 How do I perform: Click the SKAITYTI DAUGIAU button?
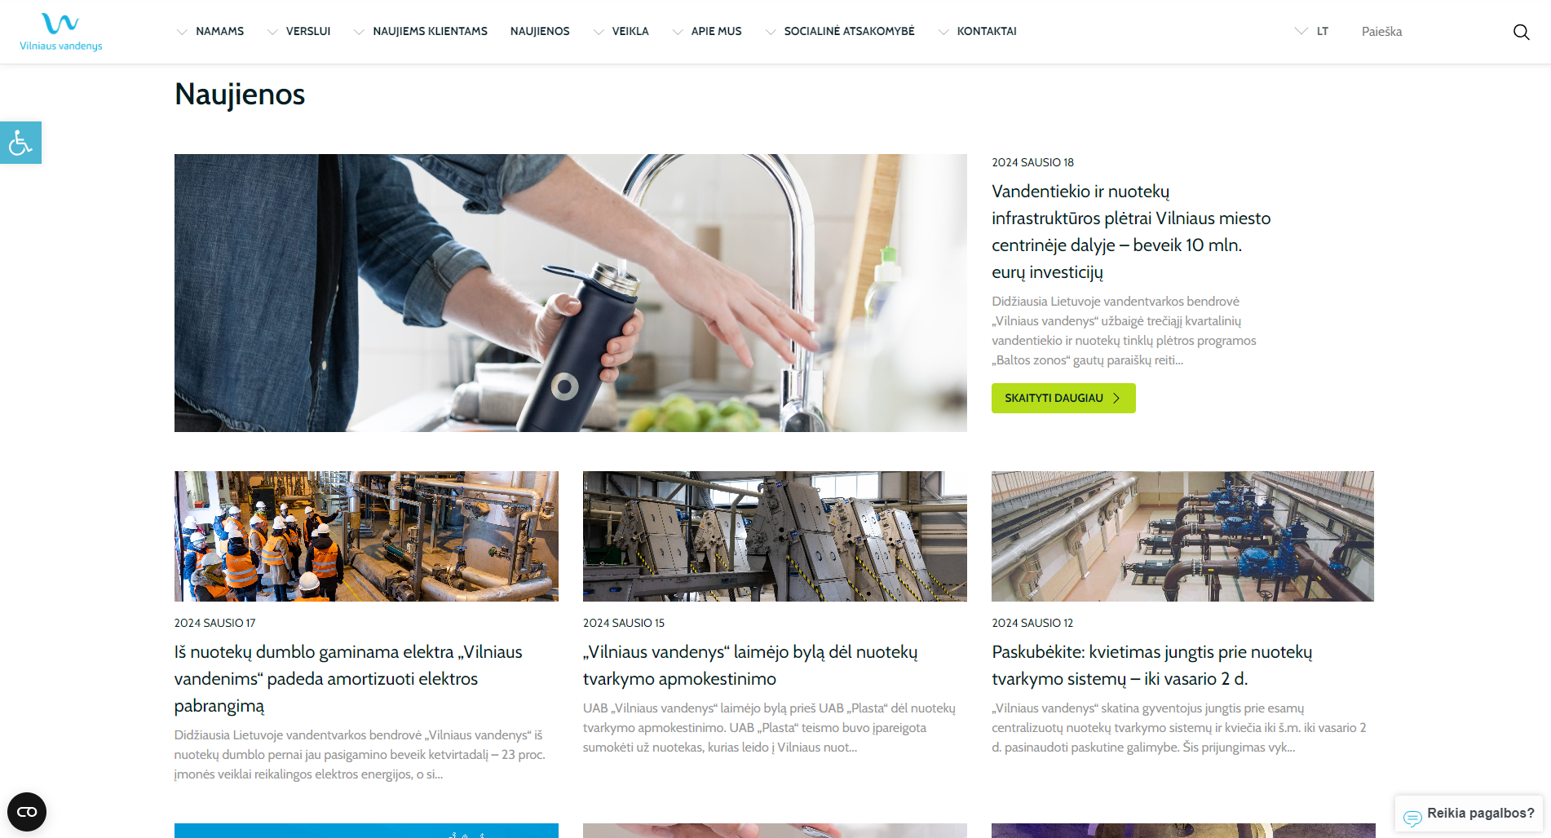1063,398
